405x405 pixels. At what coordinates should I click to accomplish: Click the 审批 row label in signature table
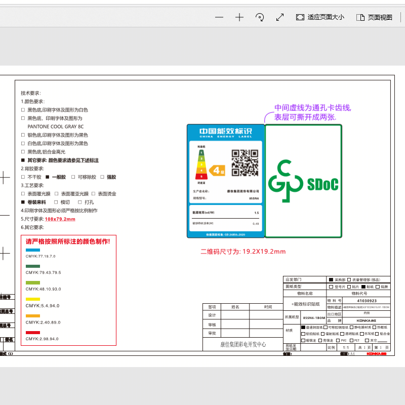[x=212, y=334]
